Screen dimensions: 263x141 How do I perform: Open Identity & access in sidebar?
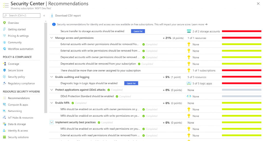[18, 131]
